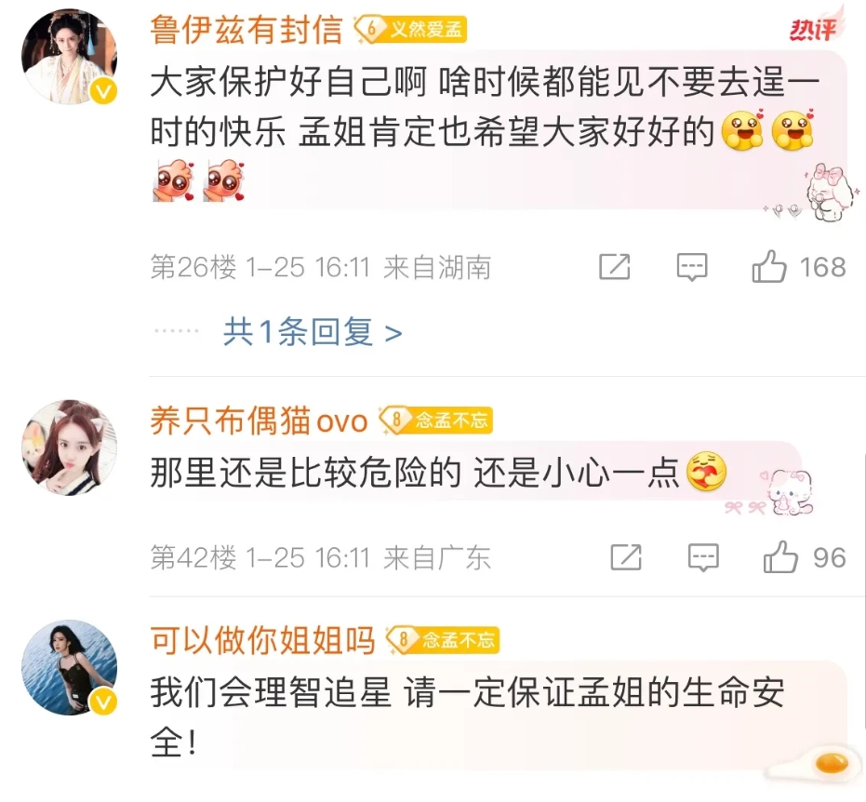This screenshot has width=866, height=802.
Task: Open comment text starting with 大家保护好自己啊
Action: click(484, 131)
